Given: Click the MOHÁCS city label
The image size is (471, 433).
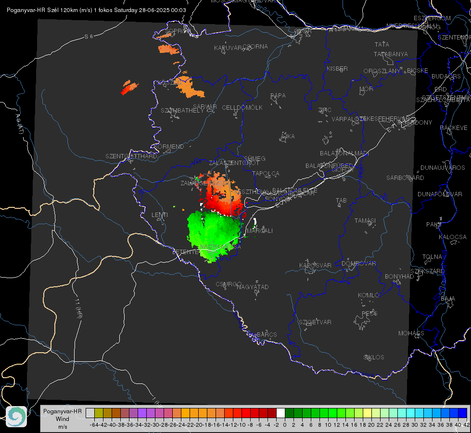Looking at the screenshot, I should [x=411, y=333].
